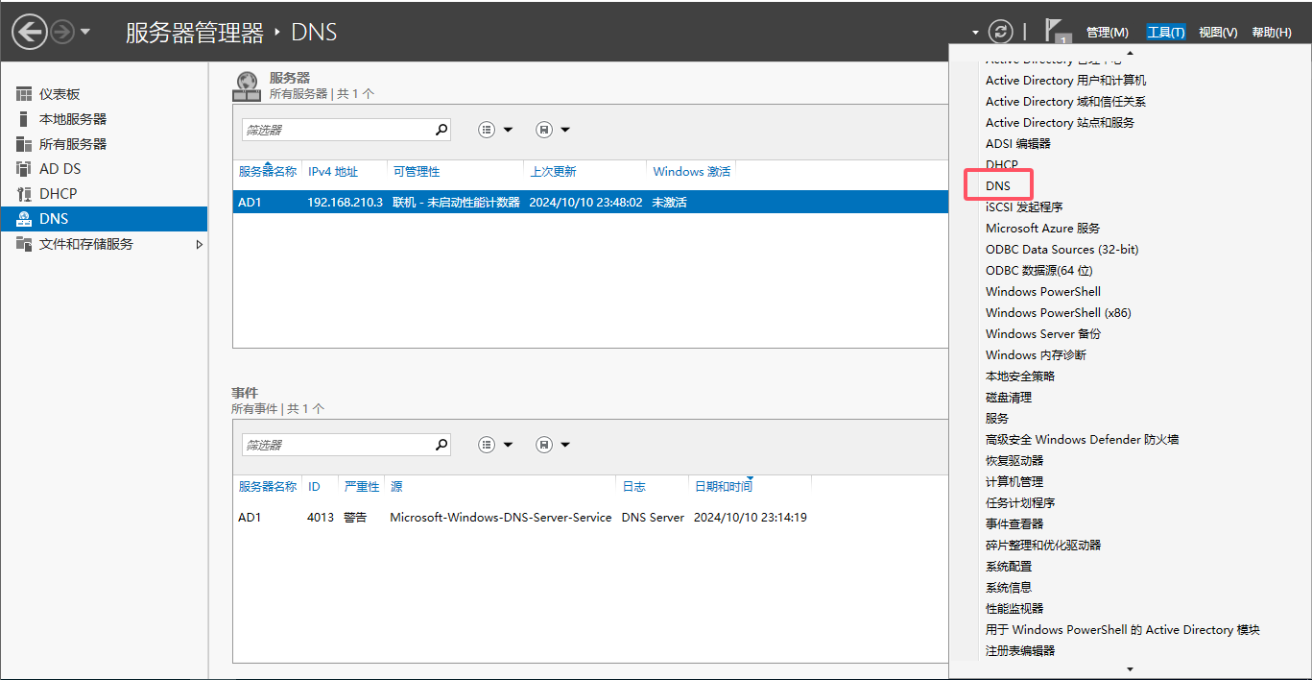Open 高级安全 Windows Defender 防火墙
The width and height of the screenshot is (1312, 680).
click(1083, 440)
